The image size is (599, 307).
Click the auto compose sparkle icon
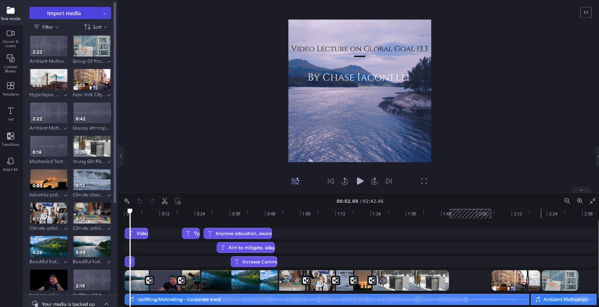click(x=127, y=201)
